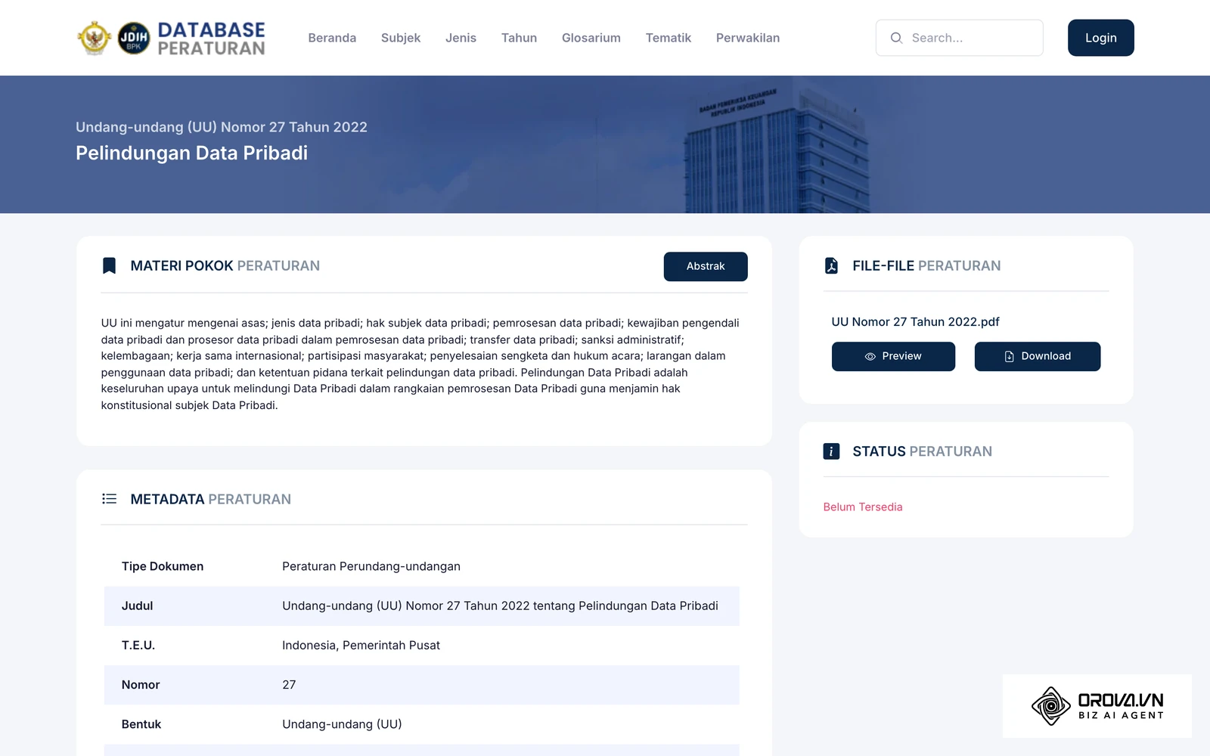Viewport: 1210px width, 756px height.
Task: Open the Abstrak button
Action: click(x=706, y=266)
